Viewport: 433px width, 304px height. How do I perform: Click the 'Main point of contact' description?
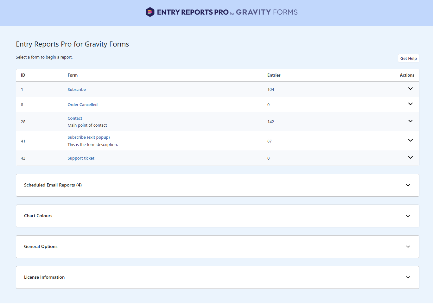coord(87,125)
